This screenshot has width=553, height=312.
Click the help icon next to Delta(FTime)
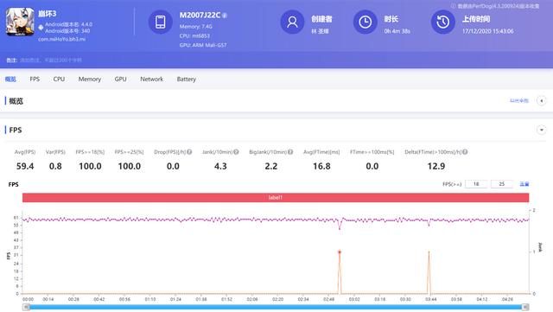point(465,152)
